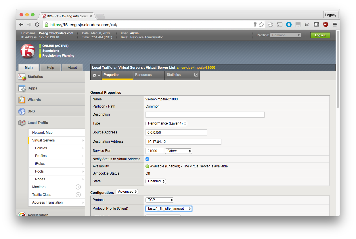Bookmark page with the star icon
The image size is (356, 239).
261,25
